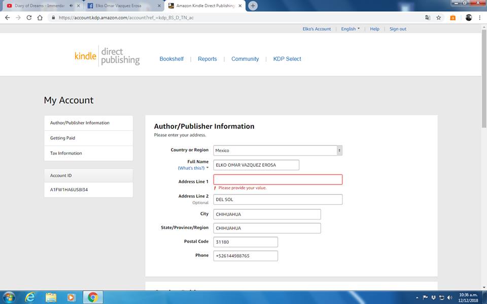487x304 pixels.
Task: Open a new browser tab
Action: click(253, 6)
